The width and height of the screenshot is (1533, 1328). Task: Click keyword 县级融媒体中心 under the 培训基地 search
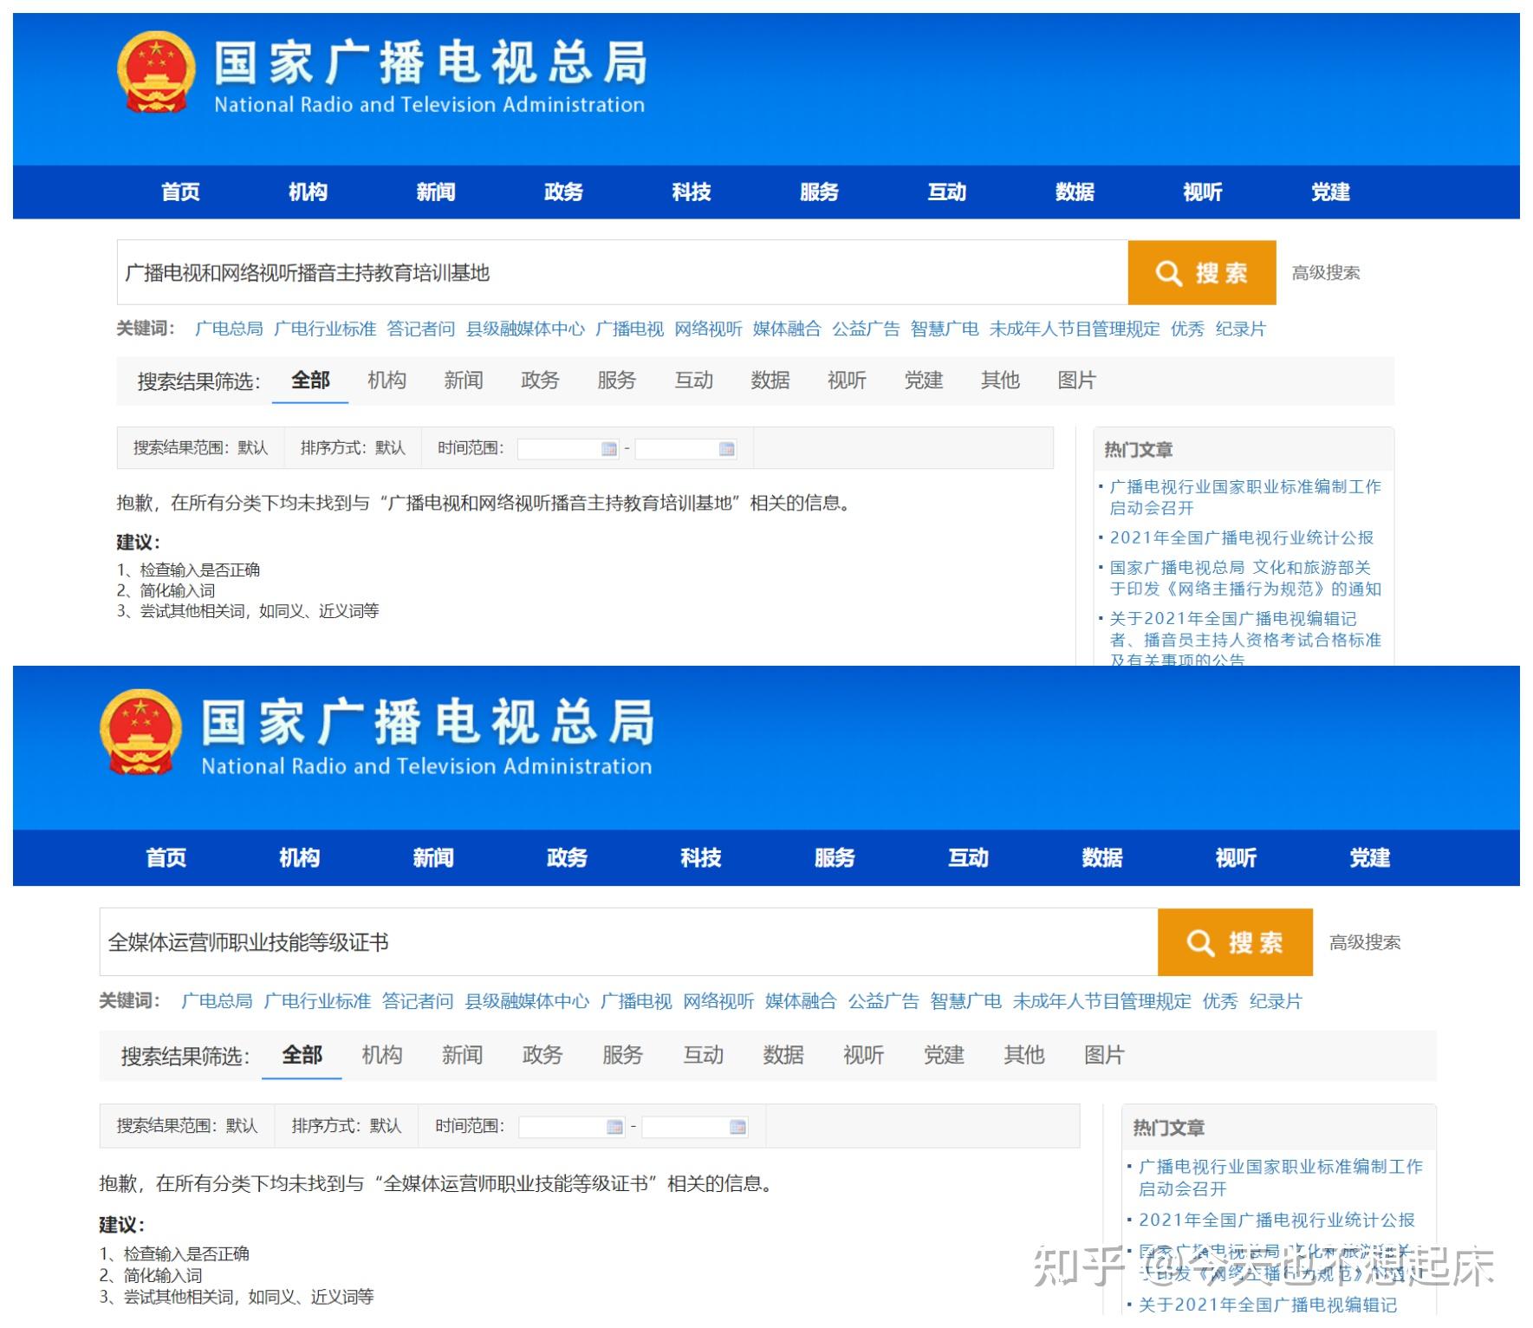525,329
